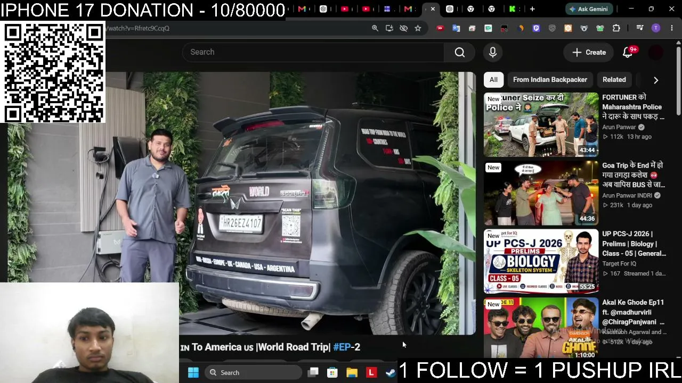Open the FORTUNER Maharashtra Police video title
Image resolution: width=682 pixels, height=383 pixels.
[633, 107]
